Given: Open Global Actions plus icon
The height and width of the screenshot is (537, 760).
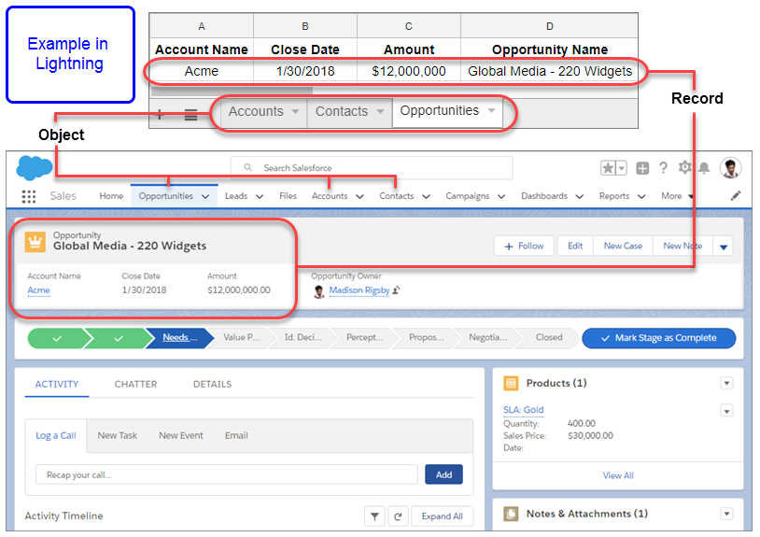Looking at the screenshot, I should (x=642, y=168).
